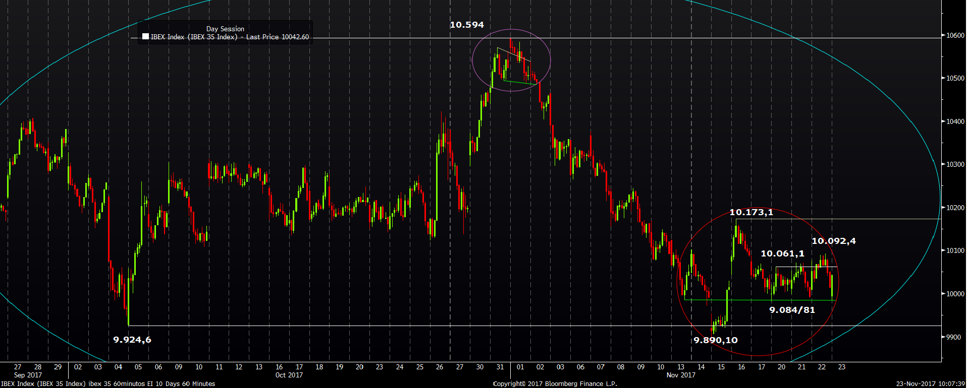The image size is (967, 388).
Task: Click the 23-Nov-2017 10:07:39 timestamp
Action: pyautogui.click(x=931, y=384)
